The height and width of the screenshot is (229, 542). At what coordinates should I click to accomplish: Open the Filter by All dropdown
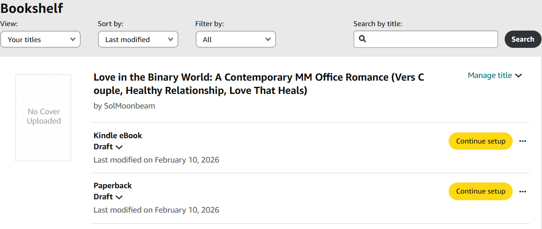[236, 39]
